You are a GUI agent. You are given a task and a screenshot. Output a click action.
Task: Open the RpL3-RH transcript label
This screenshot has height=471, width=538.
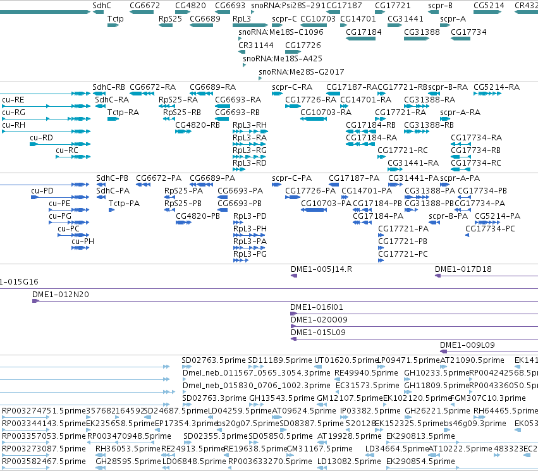[250, 125]
